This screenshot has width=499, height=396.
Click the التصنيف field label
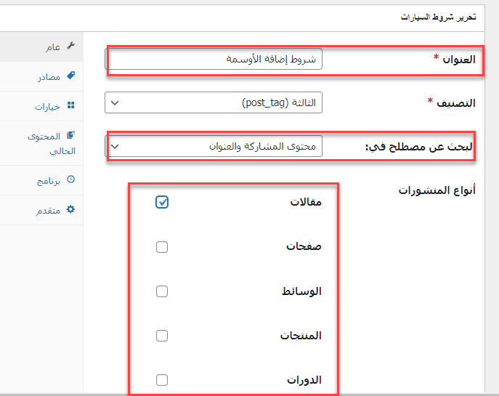pos(456,103)
